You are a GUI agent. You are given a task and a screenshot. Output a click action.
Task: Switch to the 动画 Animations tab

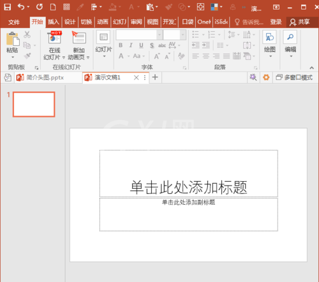(103, 22)
